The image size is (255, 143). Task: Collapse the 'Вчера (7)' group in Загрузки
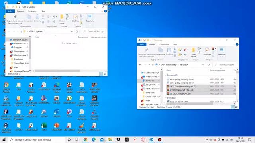(166, 98)
